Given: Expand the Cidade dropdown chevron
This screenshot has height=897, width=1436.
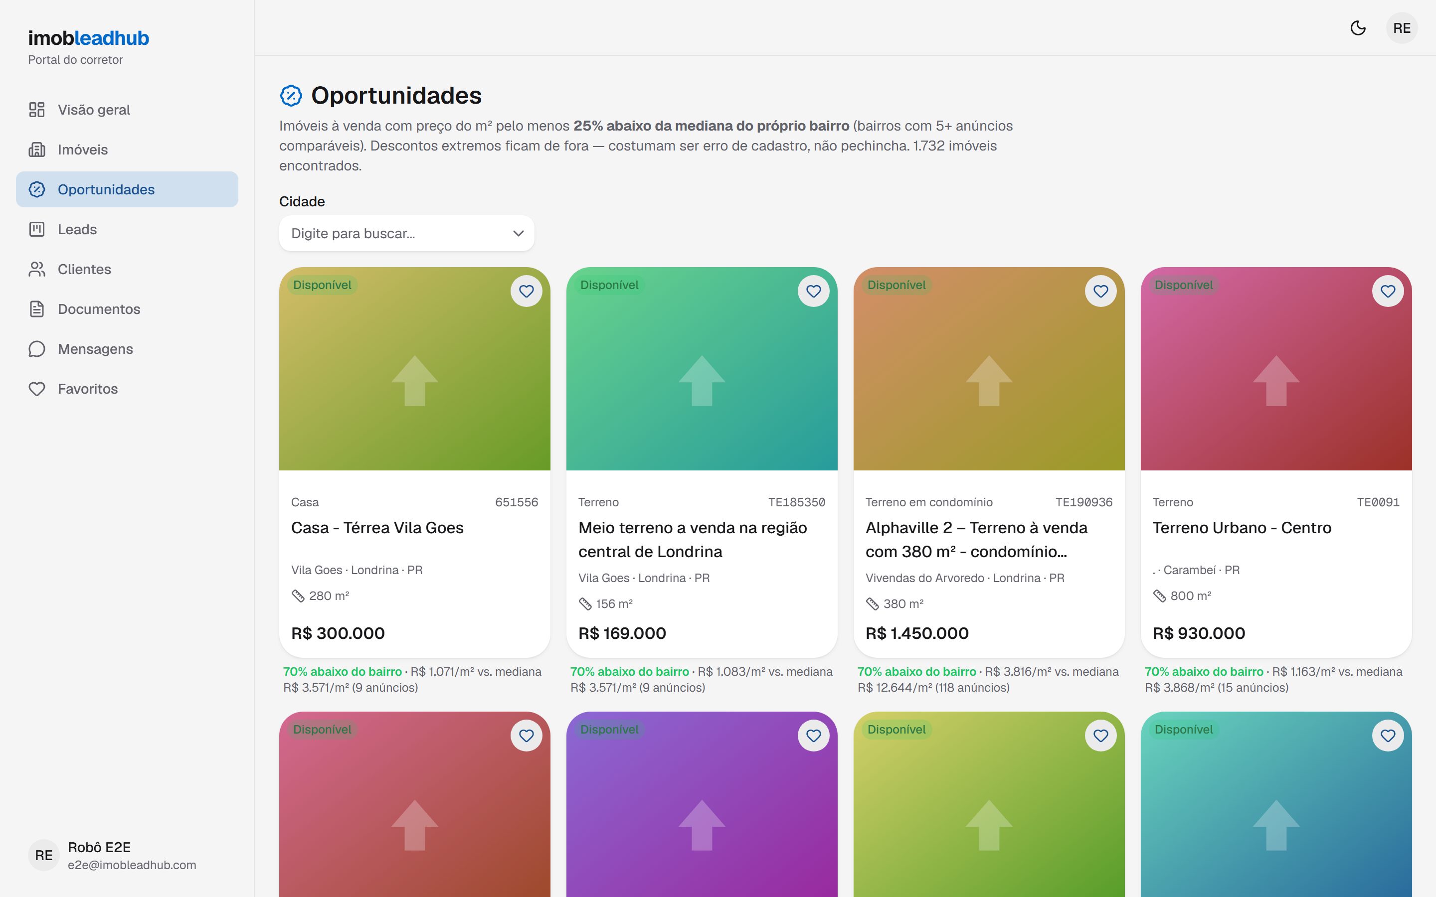Looking at the screenshot, I should [x=518, y=233].
